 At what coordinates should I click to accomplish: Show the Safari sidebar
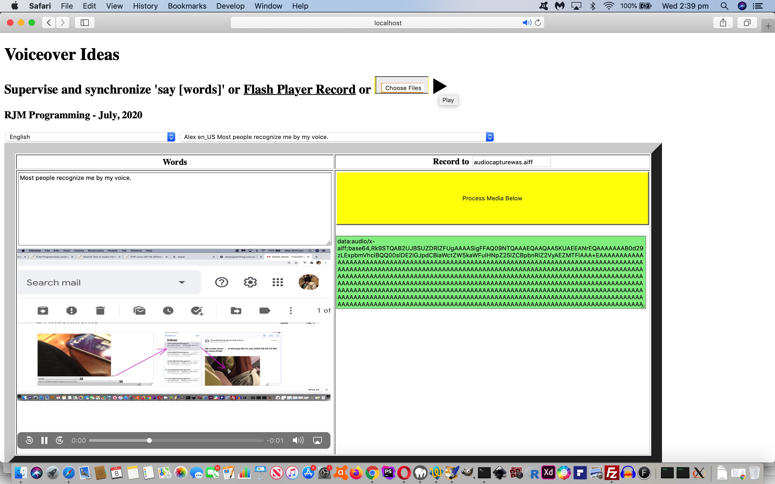tap(84, 22)
